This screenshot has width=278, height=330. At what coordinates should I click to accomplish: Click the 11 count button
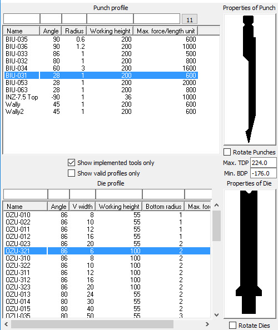[x=190, y=19]
